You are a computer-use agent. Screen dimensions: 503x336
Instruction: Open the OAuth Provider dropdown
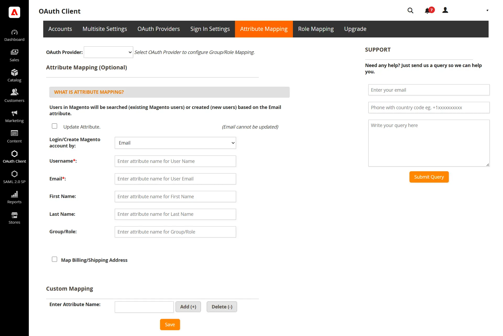click(x=108, y=52)
